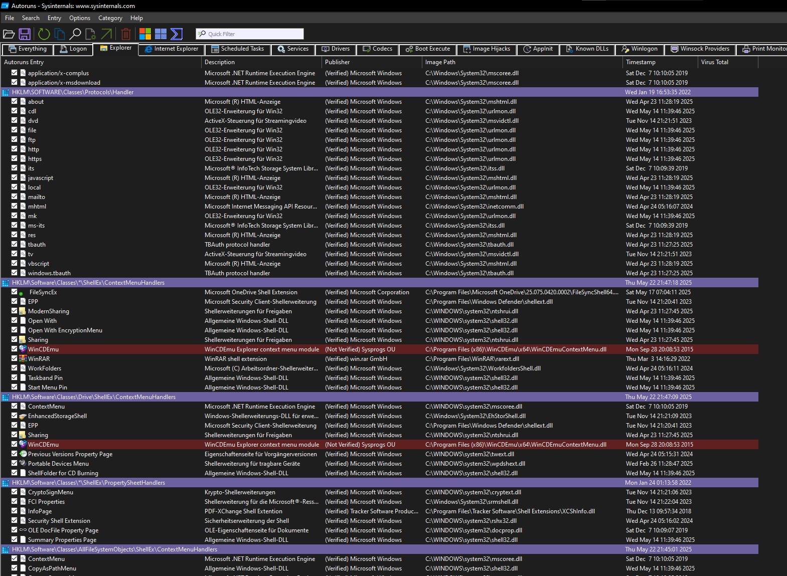Open the Options menu
Image resolution: width=787 pixels, height=576 pixels.
[80, 18]
